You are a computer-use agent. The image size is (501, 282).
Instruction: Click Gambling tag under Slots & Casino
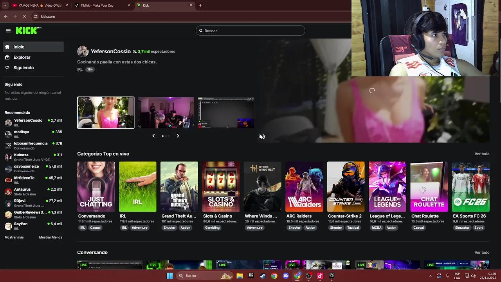pos(213,228)
